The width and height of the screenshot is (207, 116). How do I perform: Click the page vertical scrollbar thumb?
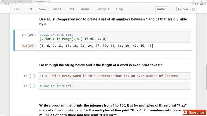coord(206,77)
